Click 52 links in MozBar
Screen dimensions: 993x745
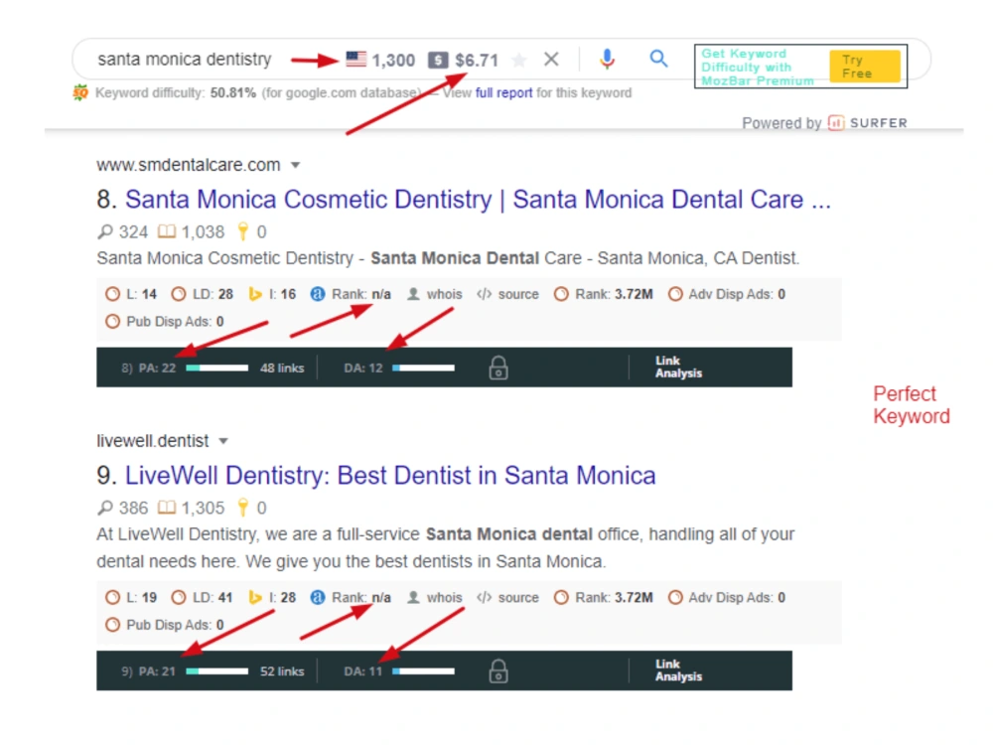(x=282, y=671)
